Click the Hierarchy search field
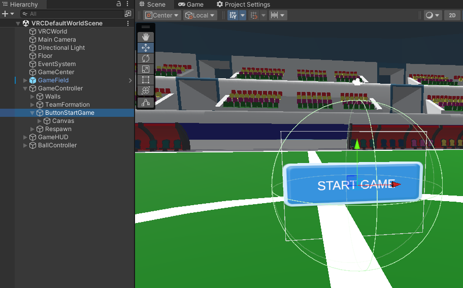Screen dimensions: 463x288 tap(74, 14)
